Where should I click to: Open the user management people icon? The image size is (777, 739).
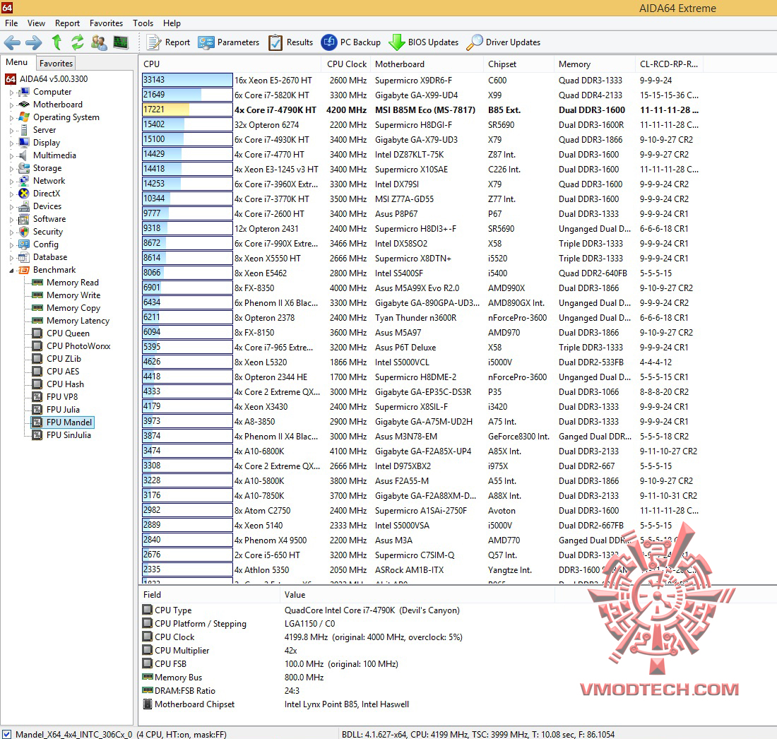[99, 42]
